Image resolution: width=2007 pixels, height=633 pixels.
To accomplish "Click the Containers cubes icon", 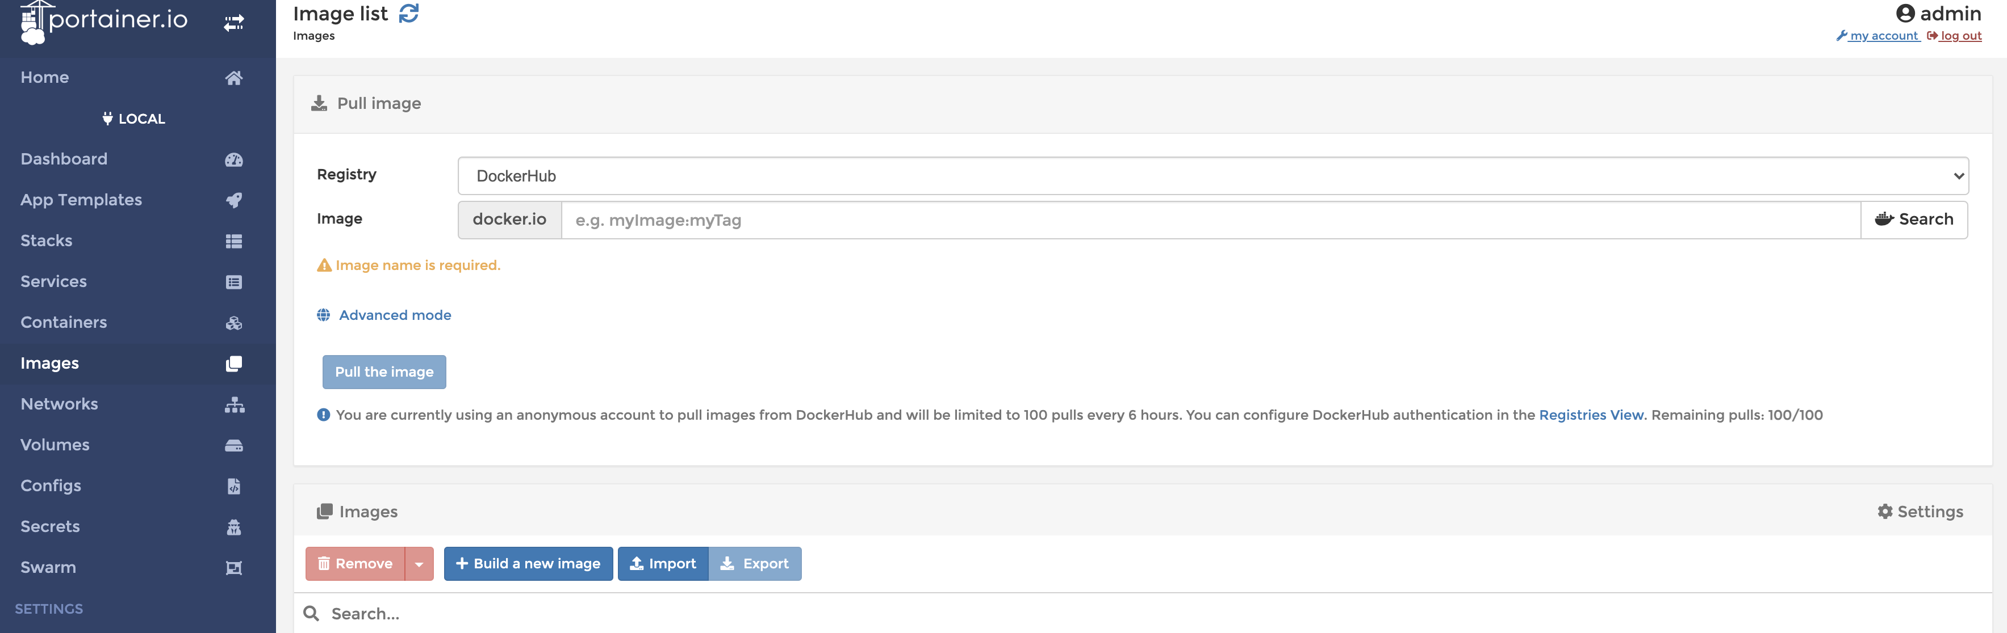I will pyautogui.click(x=234, y=323).
